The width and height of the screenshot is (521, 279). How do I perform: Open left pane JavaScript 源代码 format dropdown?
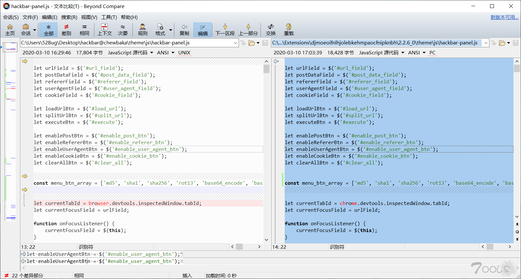[130, 52]
